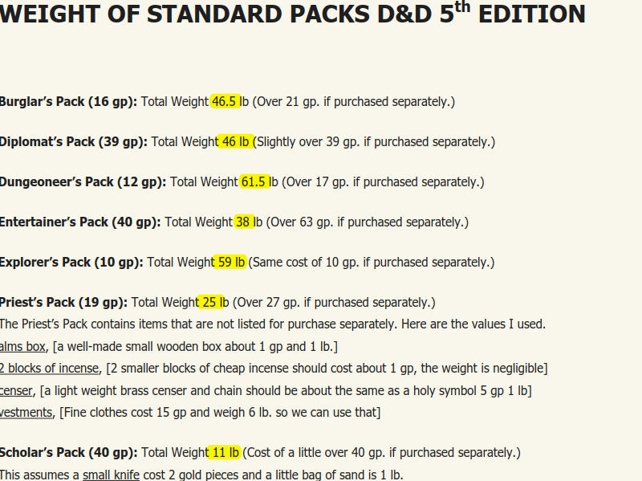Click the Weight of Standard Packs title
This screenshot has width=642, height=481.
pos(293,14)
